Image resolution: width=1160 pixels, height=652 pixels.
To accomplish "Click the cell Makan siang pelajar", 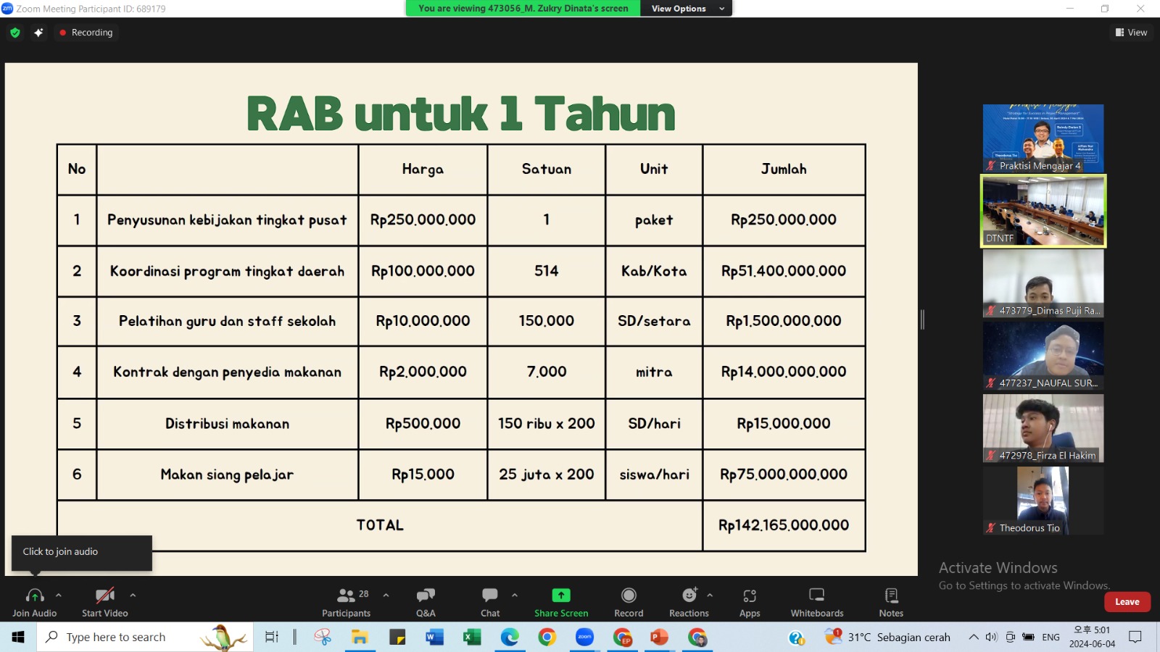I will point(227,475).
